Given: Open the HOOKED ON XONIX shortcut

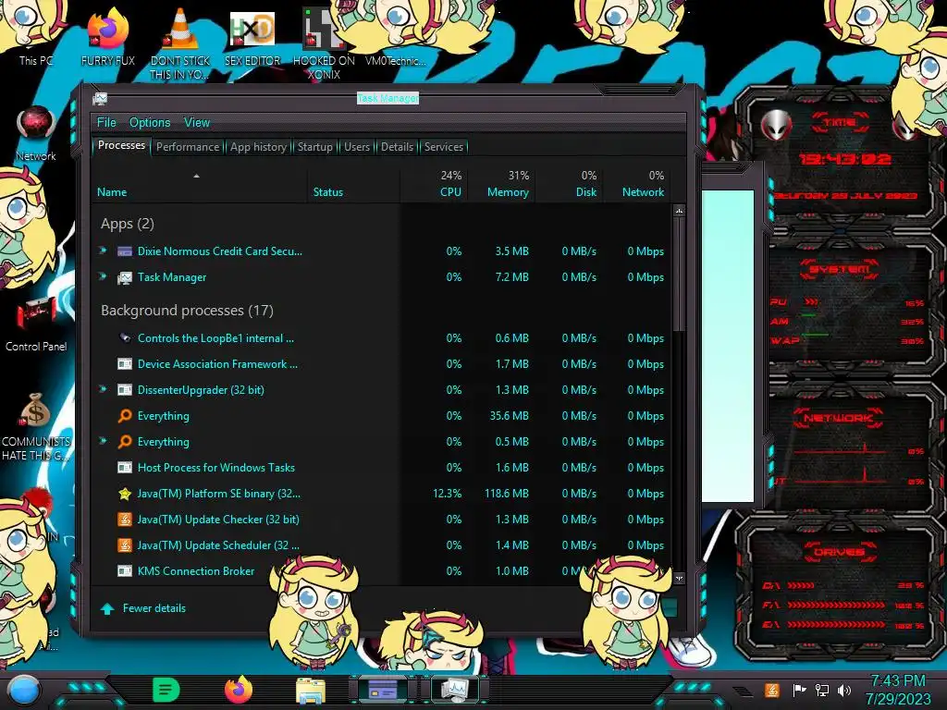Looking at the screenshot, I should point(324,43).
